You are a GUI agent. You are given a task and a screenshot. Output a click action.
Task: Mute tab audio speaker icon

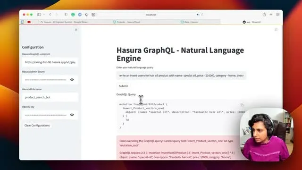[x=198, y=15]
